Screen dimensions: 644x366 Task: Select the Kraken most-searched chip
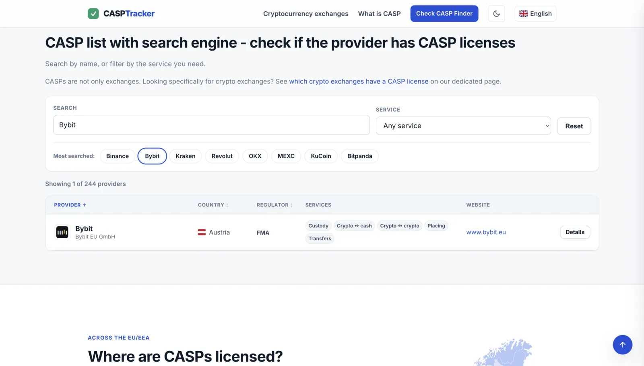186,156
